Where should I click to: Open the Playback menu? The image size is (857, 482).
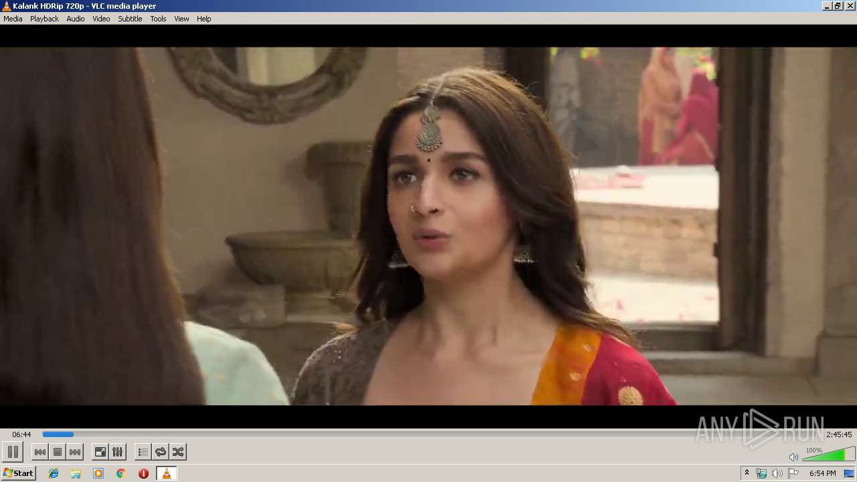(x=44, y=19)
